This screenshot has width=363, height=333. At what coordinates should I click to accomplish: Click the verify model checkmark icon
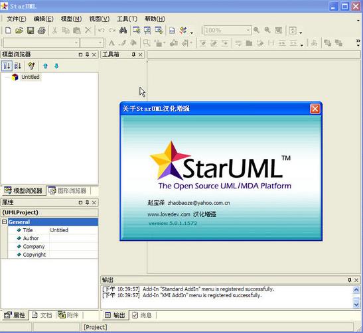[x=183, y=31]
